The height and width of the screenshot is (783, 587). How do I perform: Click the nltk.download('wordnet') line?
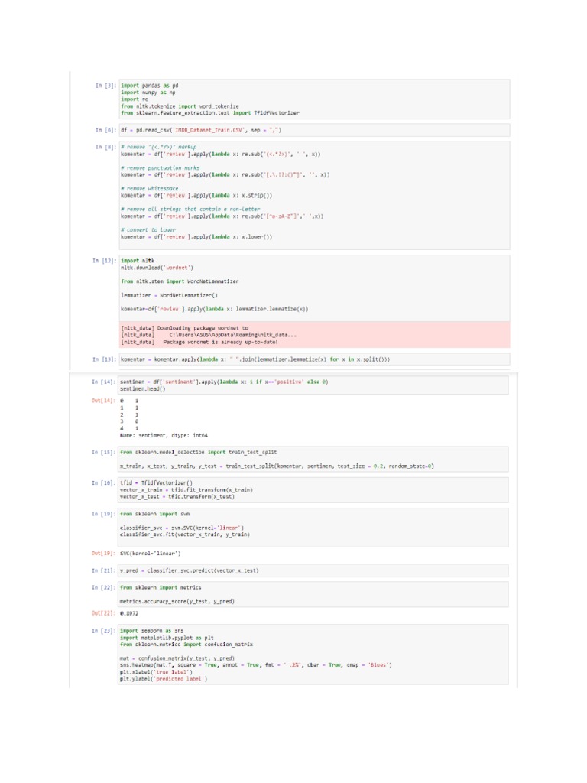pos(157,268)
